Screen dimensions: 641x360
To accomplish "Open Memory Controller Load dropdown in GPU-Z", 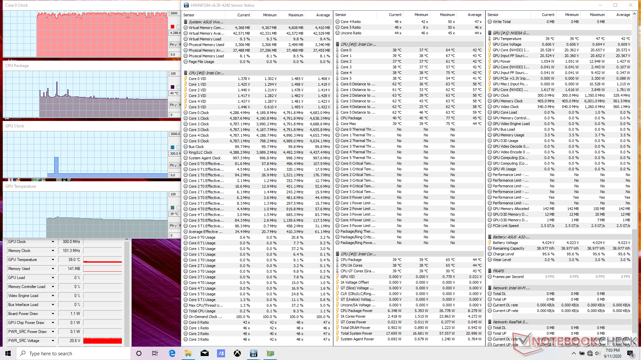I will [x=53, y=287].
